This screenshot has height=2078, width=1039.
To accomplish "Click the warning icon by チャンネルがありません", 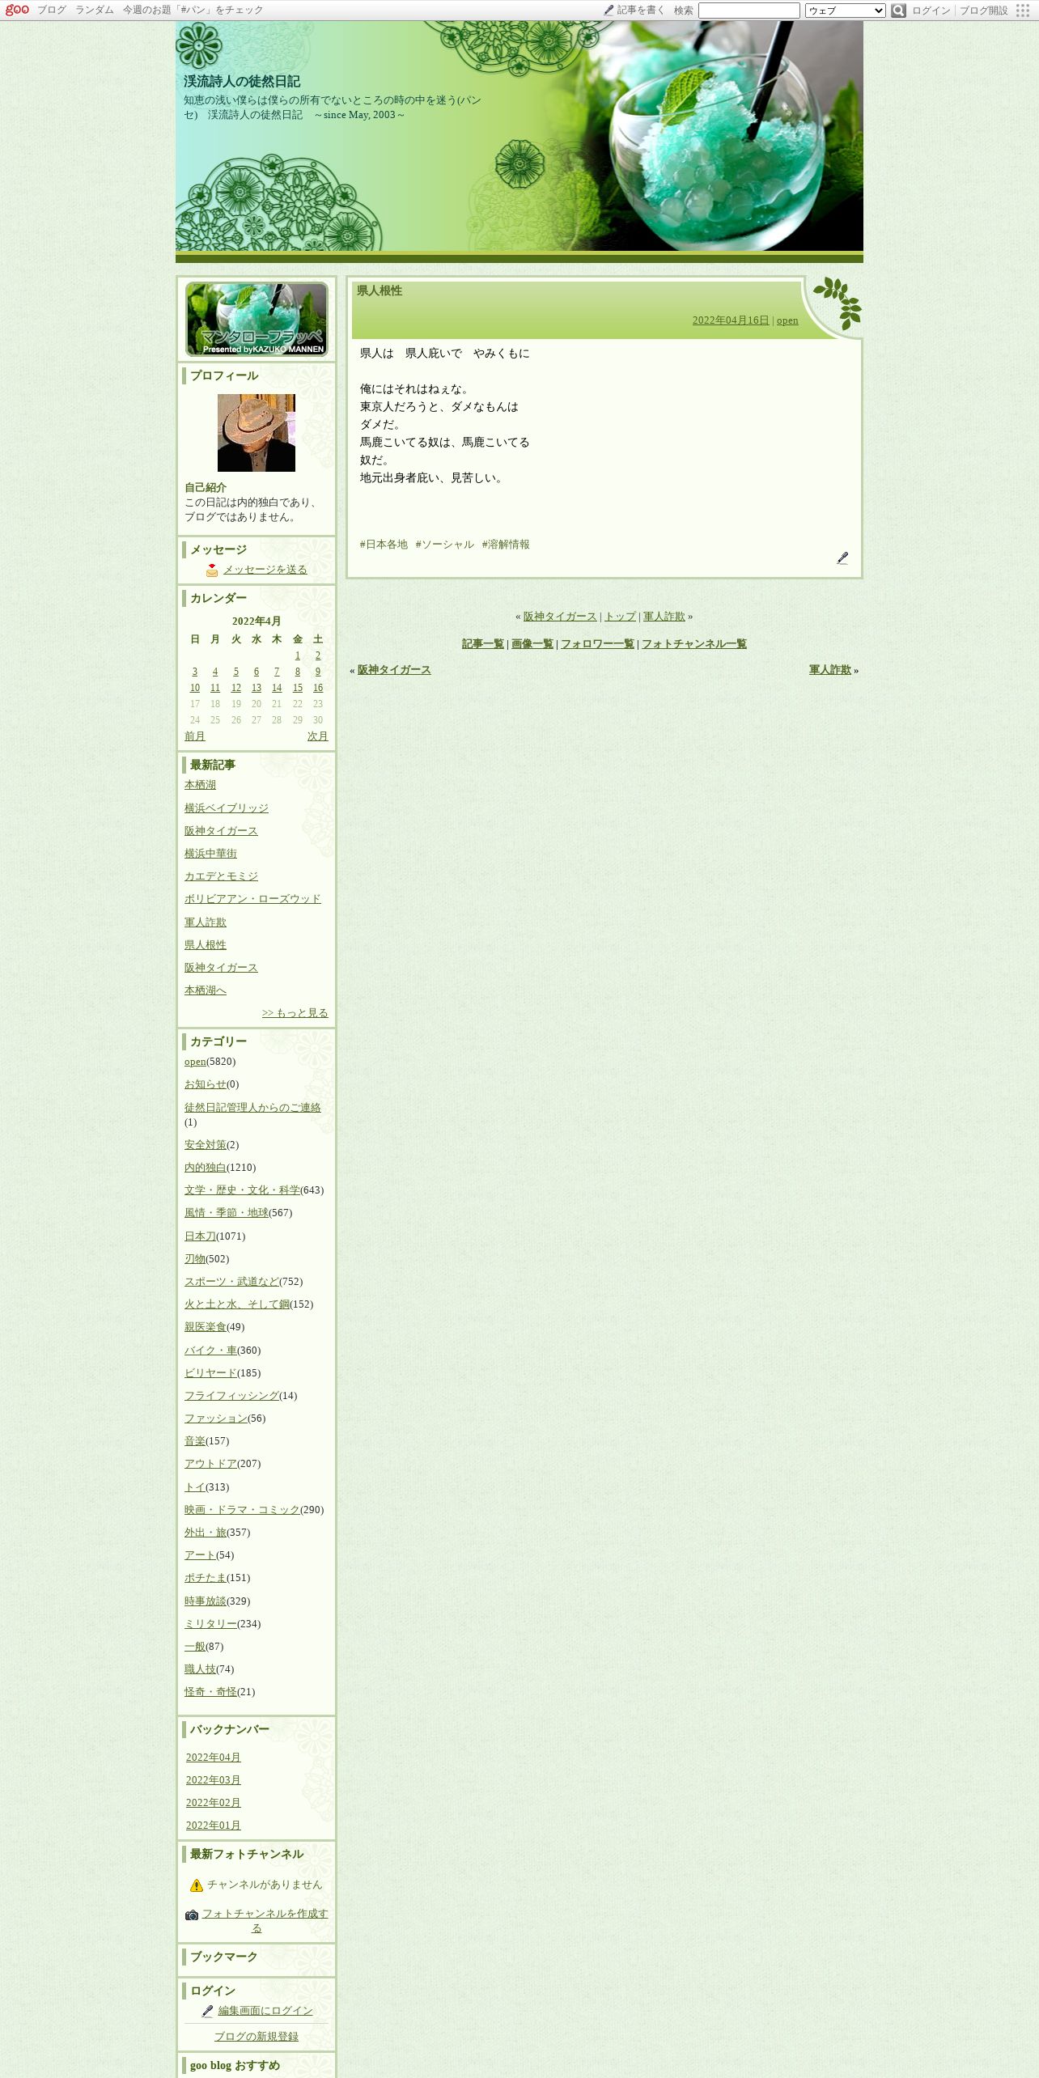I will pos(197,1885).
